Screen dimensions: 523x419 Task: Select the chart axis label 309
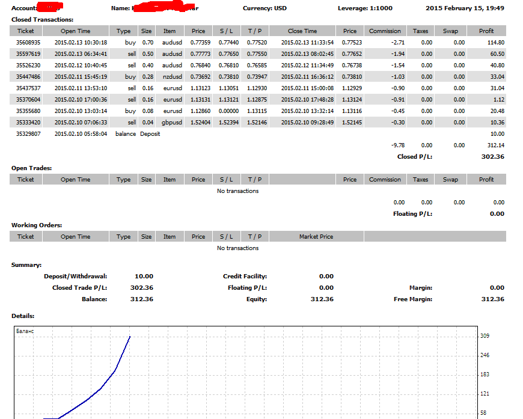click(x=485, y=336)
